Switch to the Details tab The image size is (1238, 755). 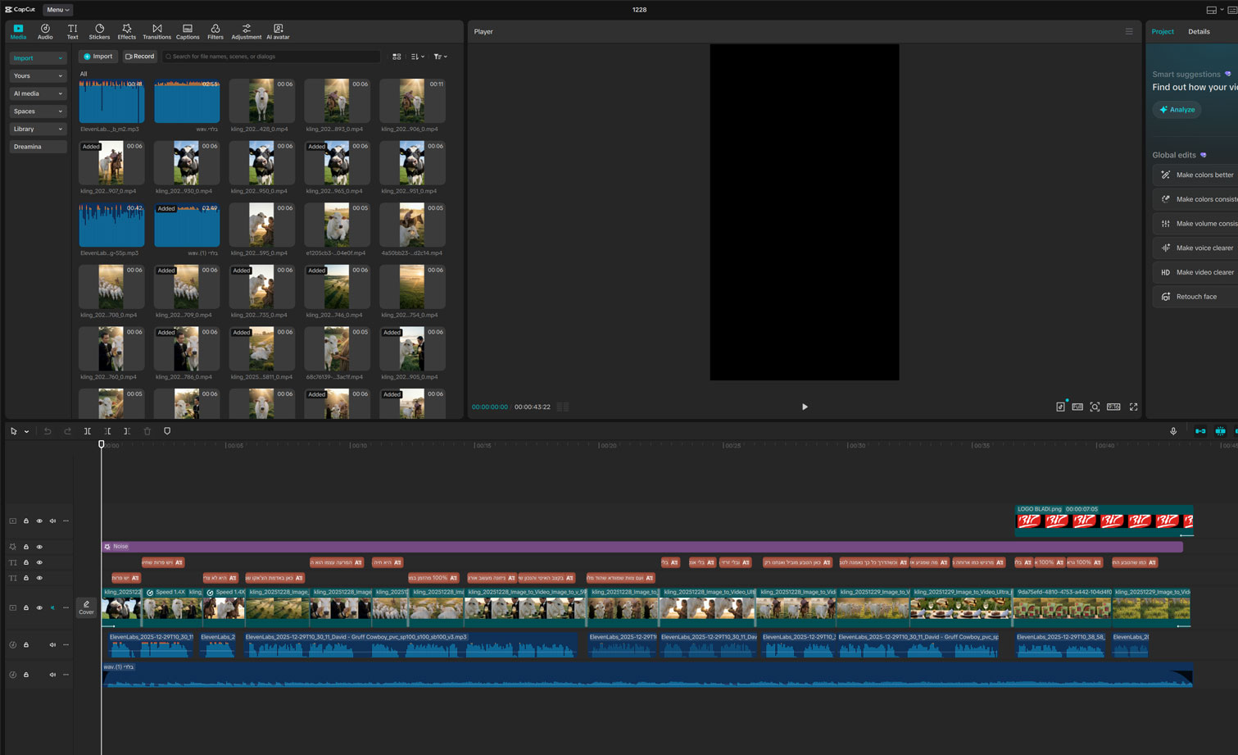click(x=1199, y=32)
